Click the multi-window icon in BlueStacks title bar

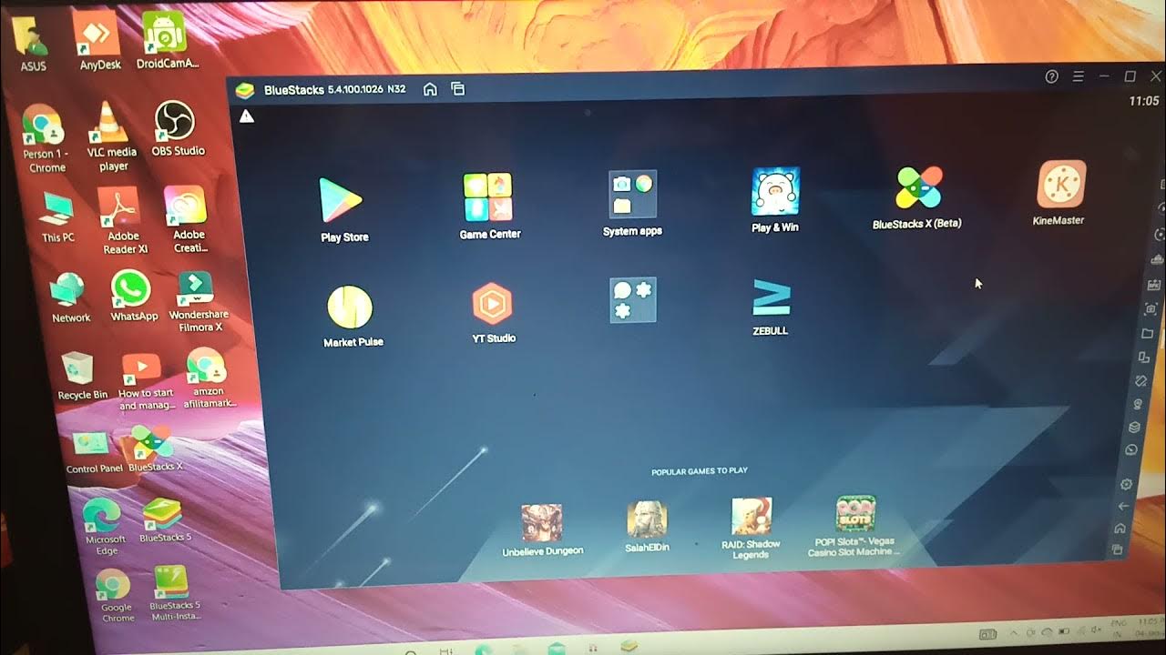[x=458, y=89]
